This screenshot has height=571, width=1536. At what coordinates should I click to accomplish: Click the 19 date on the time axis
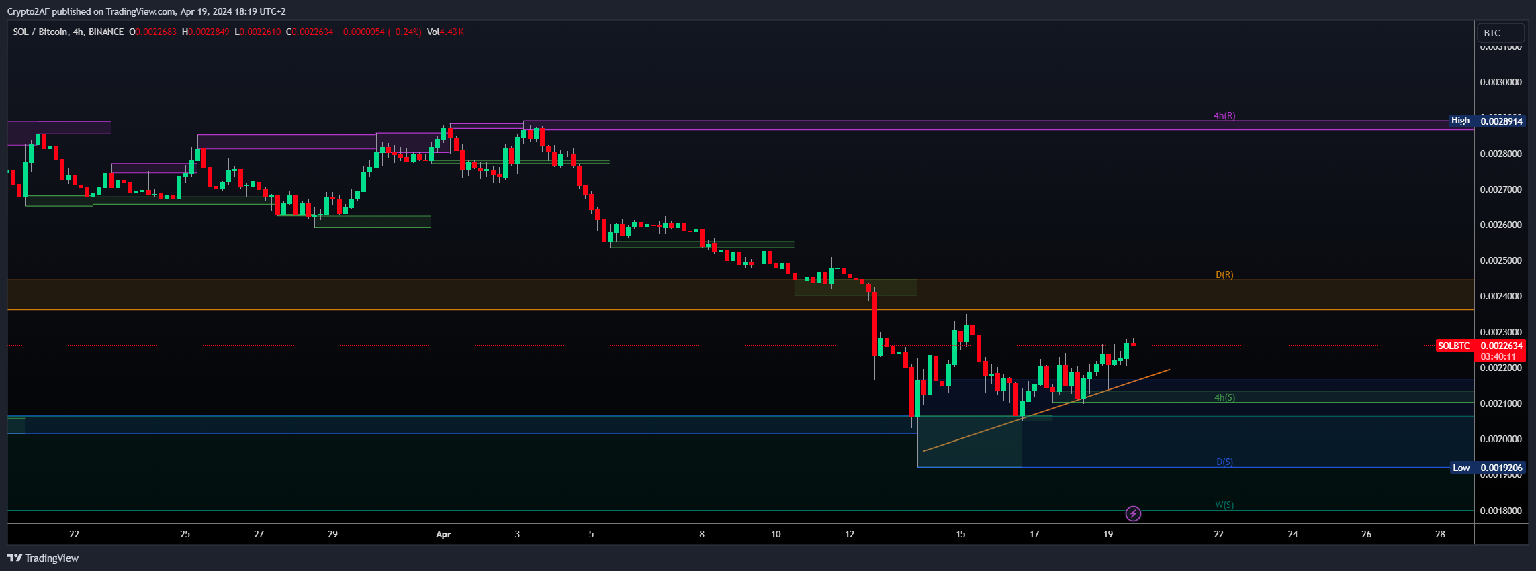click(x=1108, y=534)
